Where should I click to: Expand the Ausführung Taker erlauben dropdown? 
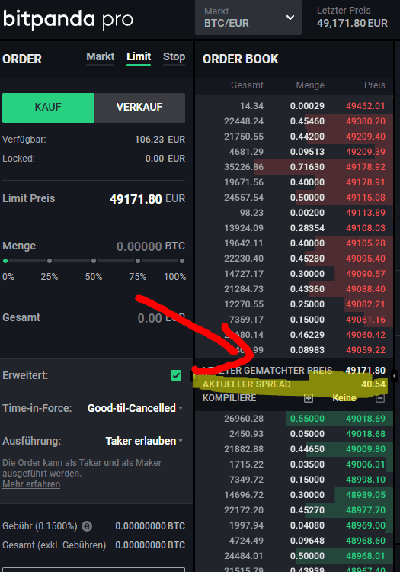(x=144, y=441)
